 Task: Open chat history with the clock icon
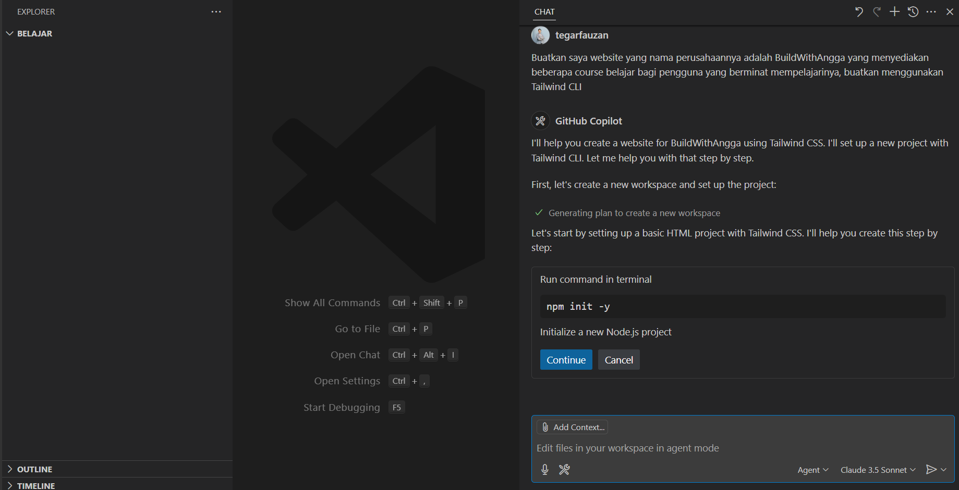click(913, 11)
